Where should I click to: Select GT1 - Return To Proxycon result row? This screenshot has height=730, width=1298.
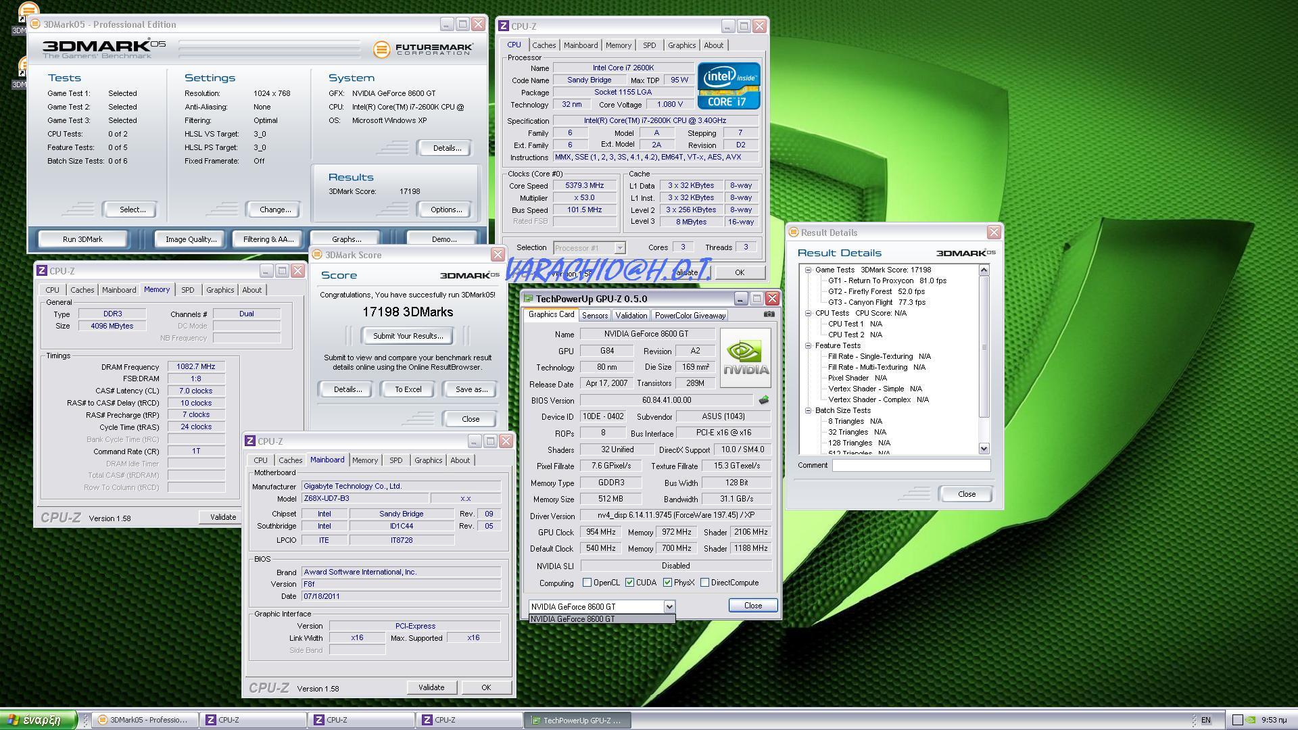click(887, 281)
